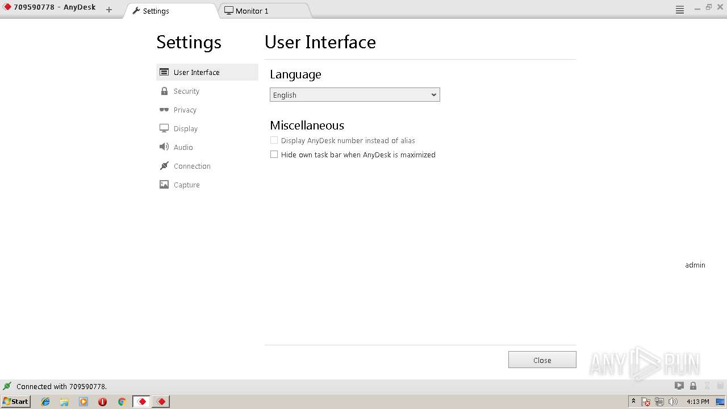The image size is (727, 409).
Task: Toggle Display AnyDesk number instead of alias
Action: click(274, 140)
